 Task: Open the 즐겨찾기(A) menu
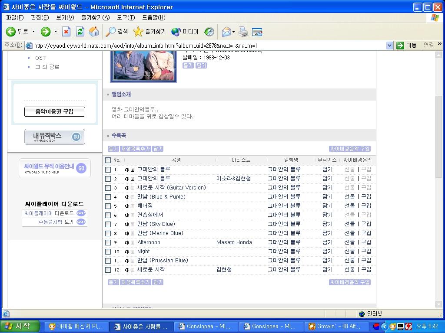pos(95,17)
